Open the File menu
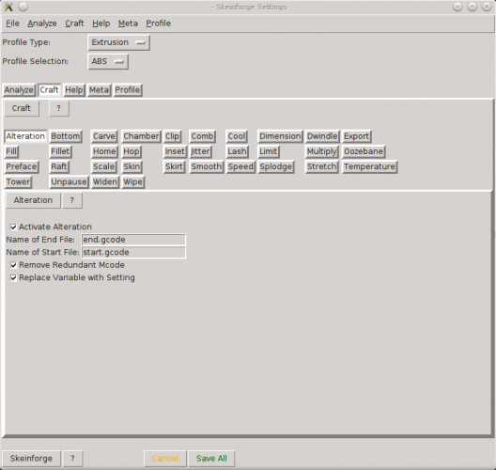 [x=12, y=23]
